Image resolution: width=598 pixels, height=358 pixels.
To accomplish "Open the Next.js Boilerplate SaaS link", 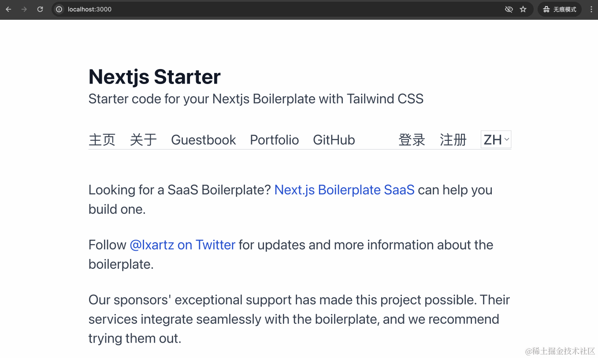I will pyautogui.click(x=344, y=190).
